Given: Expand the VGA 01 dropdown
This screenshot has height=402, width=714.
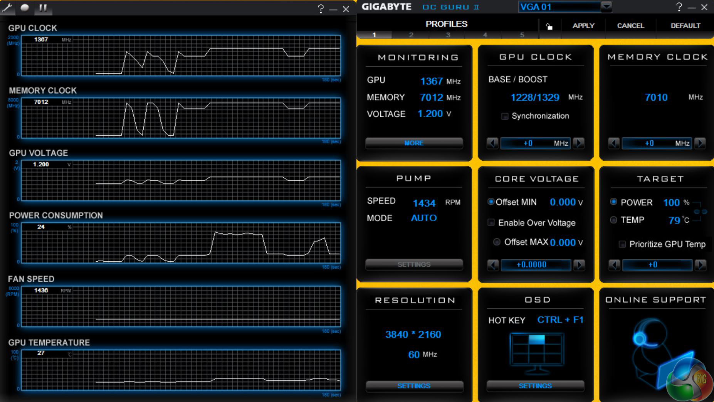Looking at the screenshot, I should 606,7.
